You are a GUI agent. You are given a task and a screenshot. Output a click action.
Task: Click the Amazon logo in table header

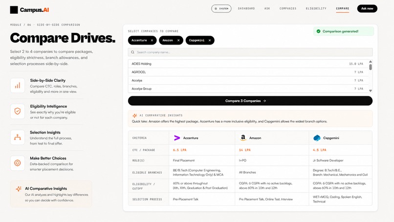click(x=243, y=138)
